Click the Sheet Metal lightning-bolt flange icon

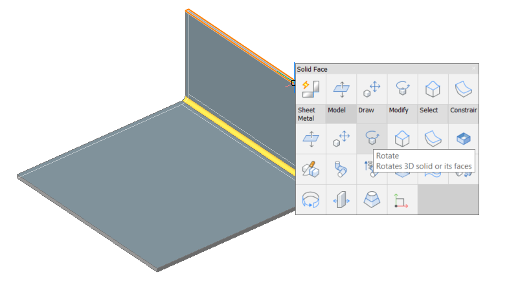[x=311, y=89]
